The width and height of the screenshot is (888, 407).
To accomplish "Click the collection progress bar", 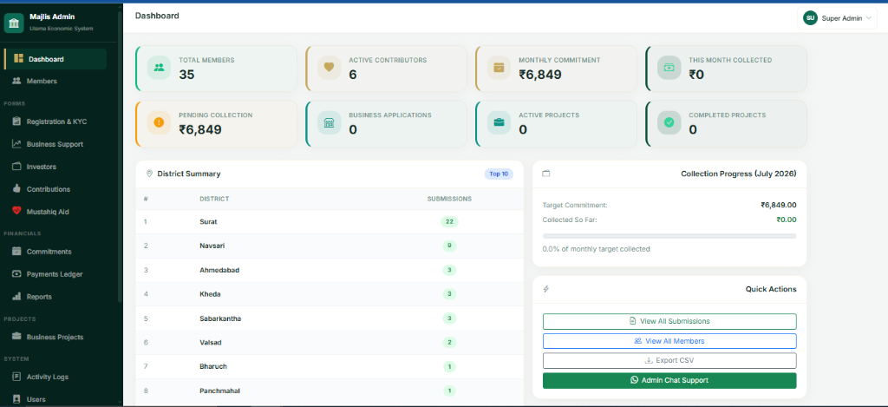I will [x=669, y=236].
